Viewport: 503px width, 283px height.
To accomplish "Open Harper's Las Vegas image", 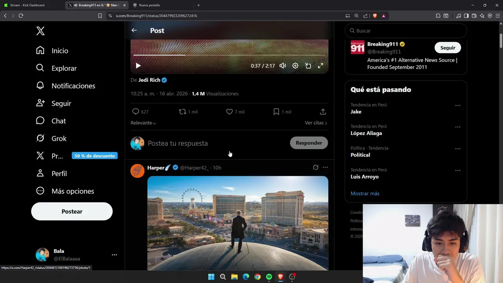I will [x=238, y=223].
